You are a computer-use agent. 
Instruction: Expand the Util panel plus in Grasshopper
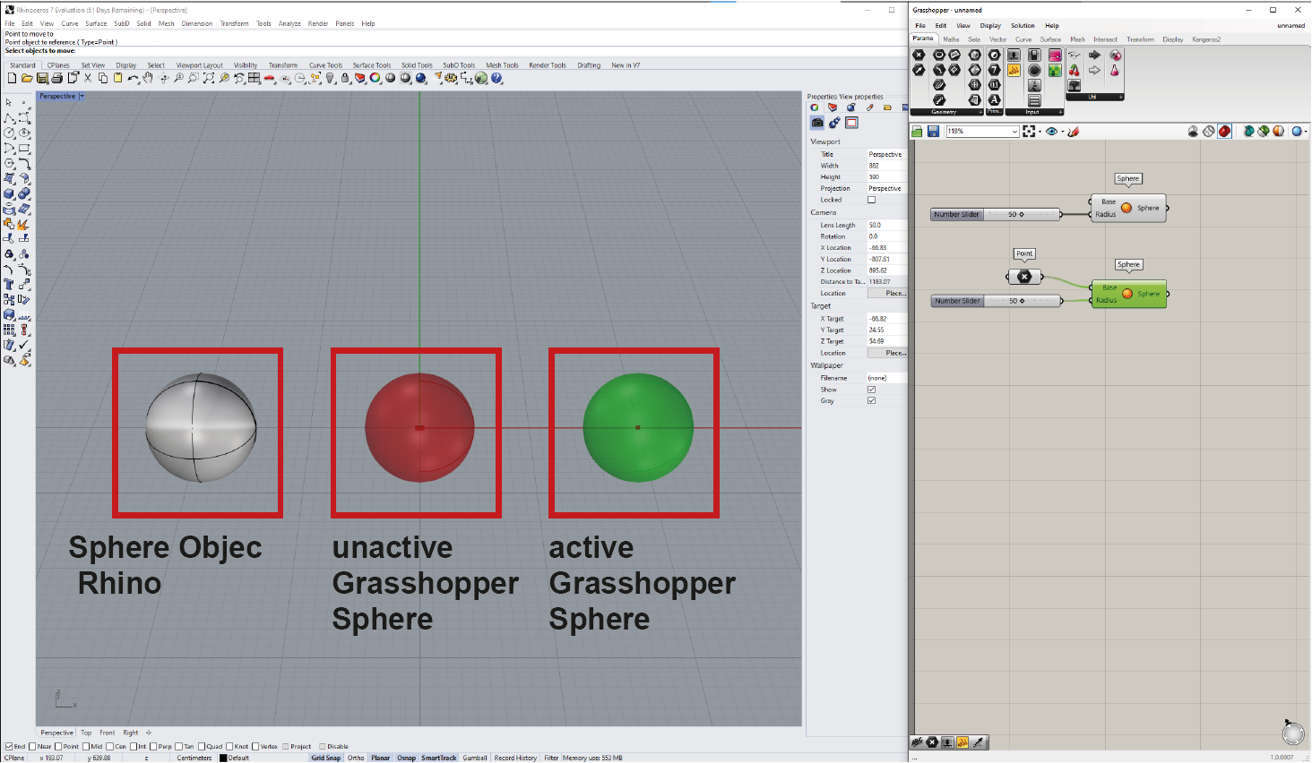click(1120, 97)
